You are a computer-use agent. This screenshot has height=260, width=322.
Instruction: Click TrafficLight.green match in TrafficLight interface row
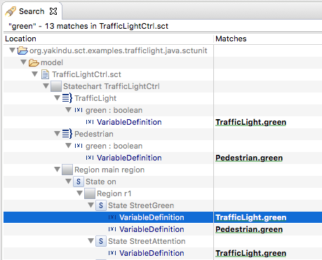tap(250, 122)
